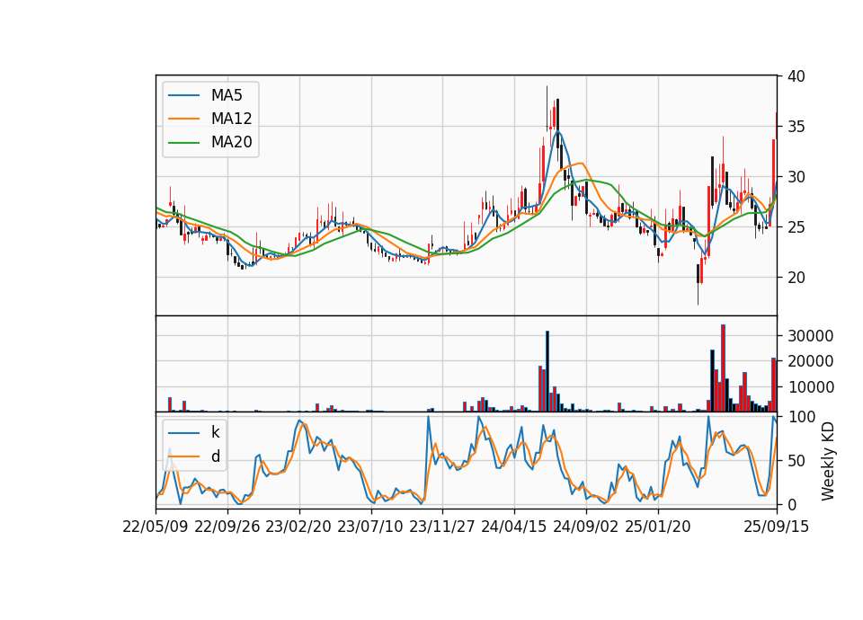The image size is (863, 620).
Task: Click the price axis value 25
Action: (796, 227)
